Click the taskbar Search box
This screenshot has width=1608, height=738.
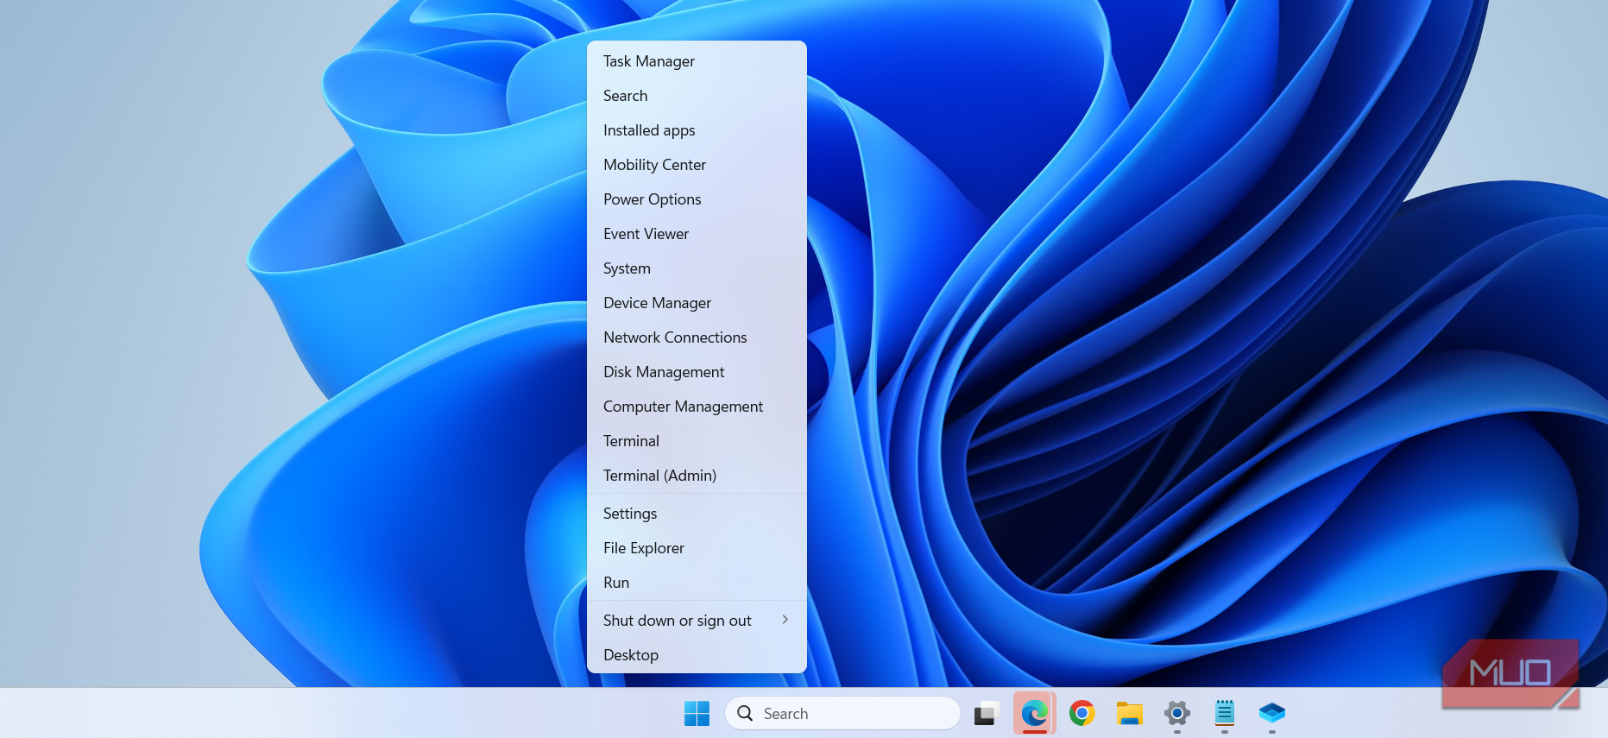tap(842, 714)
